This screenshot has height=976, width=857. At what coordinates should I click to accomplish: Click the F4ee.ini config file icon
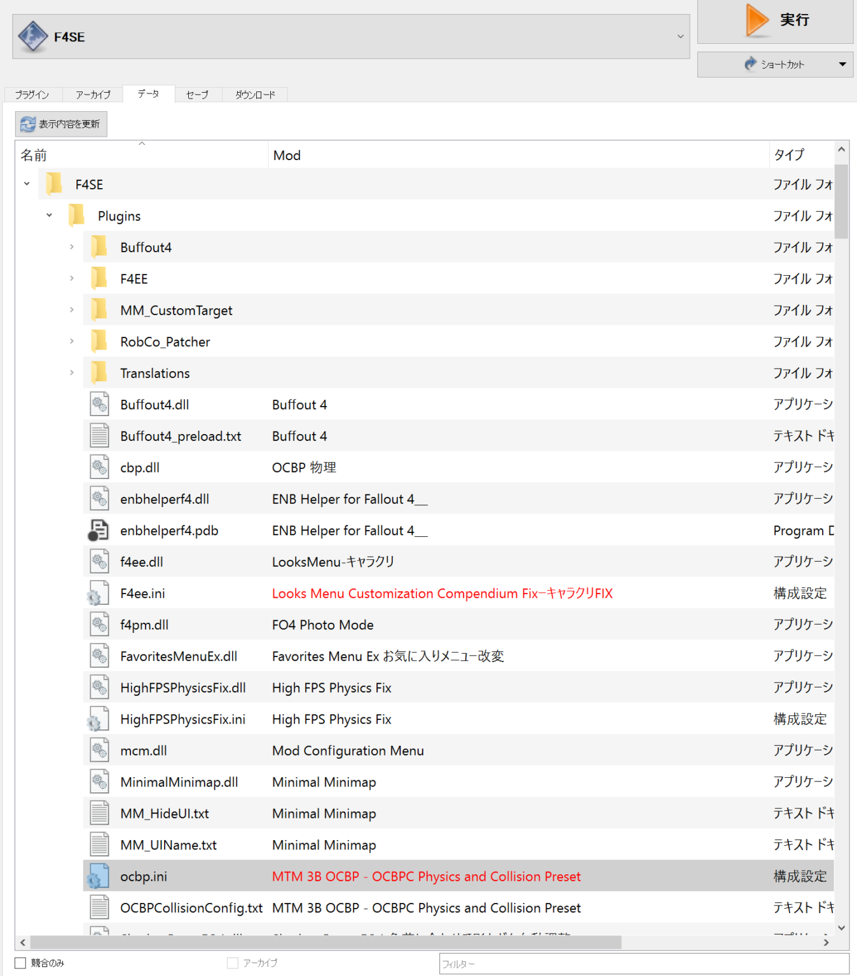[98, 593]
